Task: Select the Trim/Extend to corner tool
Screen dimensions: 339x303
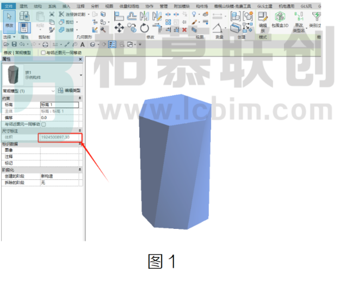Action: pos(157,28)
